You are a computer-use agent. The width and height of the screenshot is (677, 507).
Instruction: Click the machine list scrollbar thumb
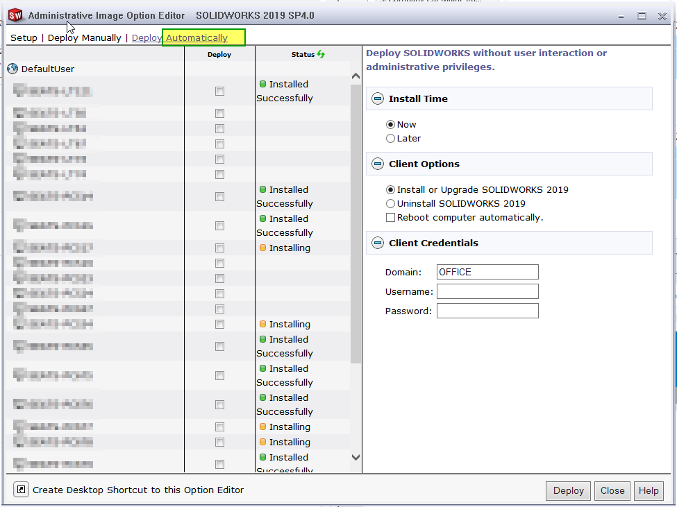[x=356, y=224]
